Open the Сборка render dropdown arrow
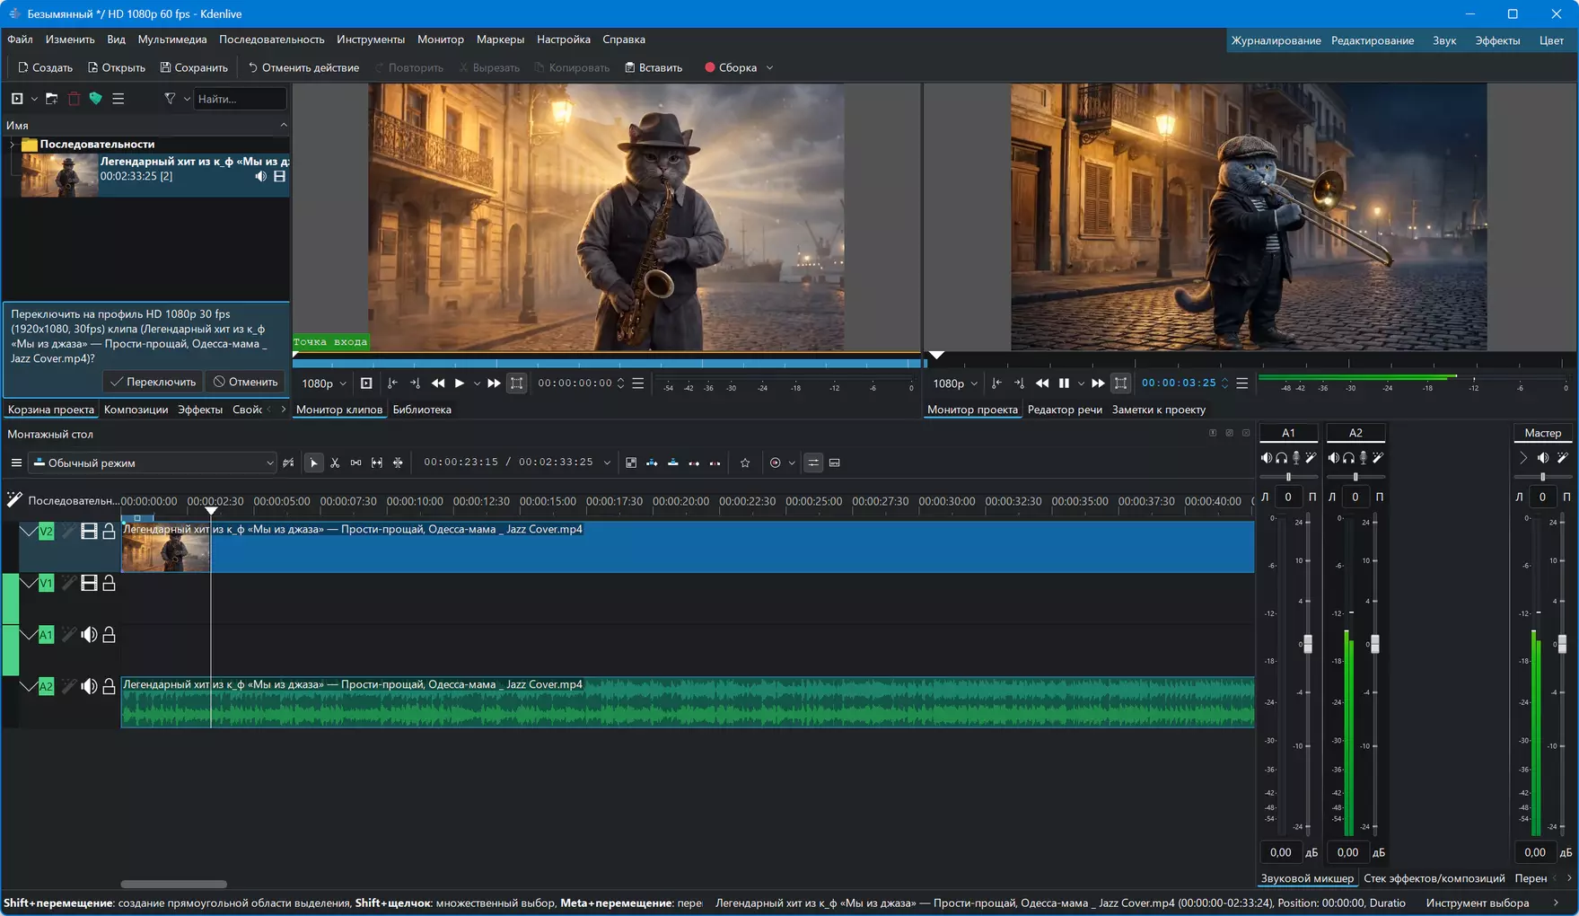The height and width of the screenshot is (916, 1579). point(769,68)
